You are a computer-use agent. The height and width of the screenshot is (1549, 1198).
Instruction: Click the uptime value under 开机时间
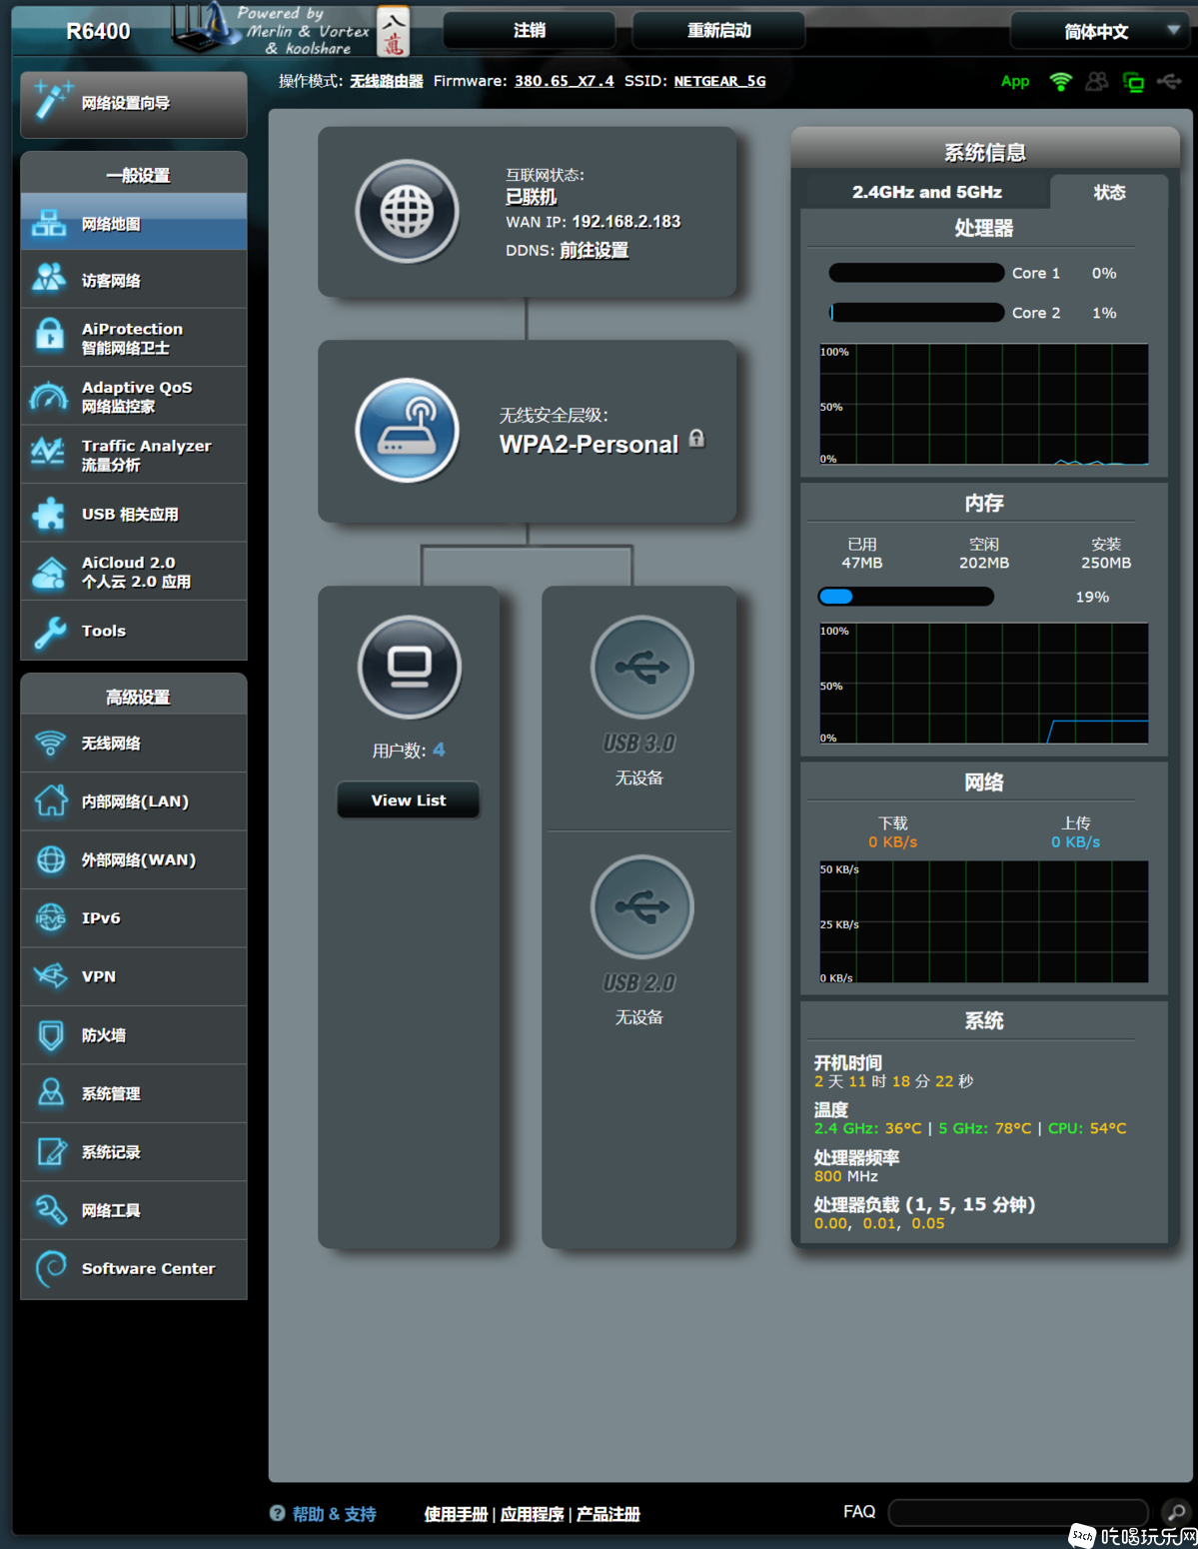(894, 1081)
